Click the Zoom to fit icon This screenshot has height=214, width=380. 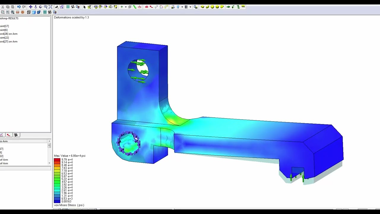pos(50,7)
